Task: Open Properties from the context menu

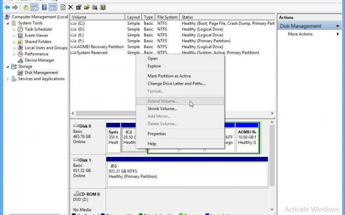Action: (156, 134)
